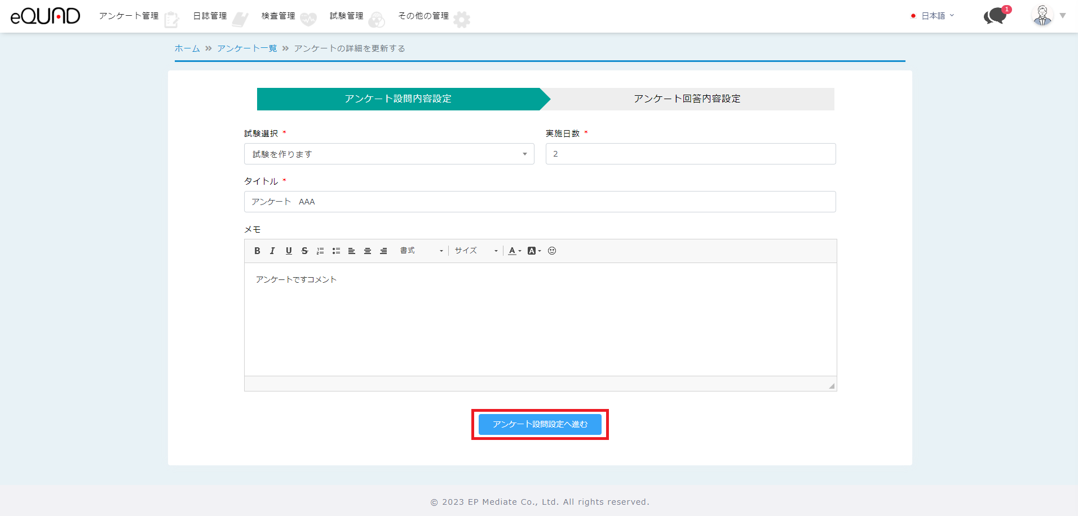Toggle italic formatting in the memo toolbar
Viewport: 1078px width, 516px height.
tap(272, 251)
